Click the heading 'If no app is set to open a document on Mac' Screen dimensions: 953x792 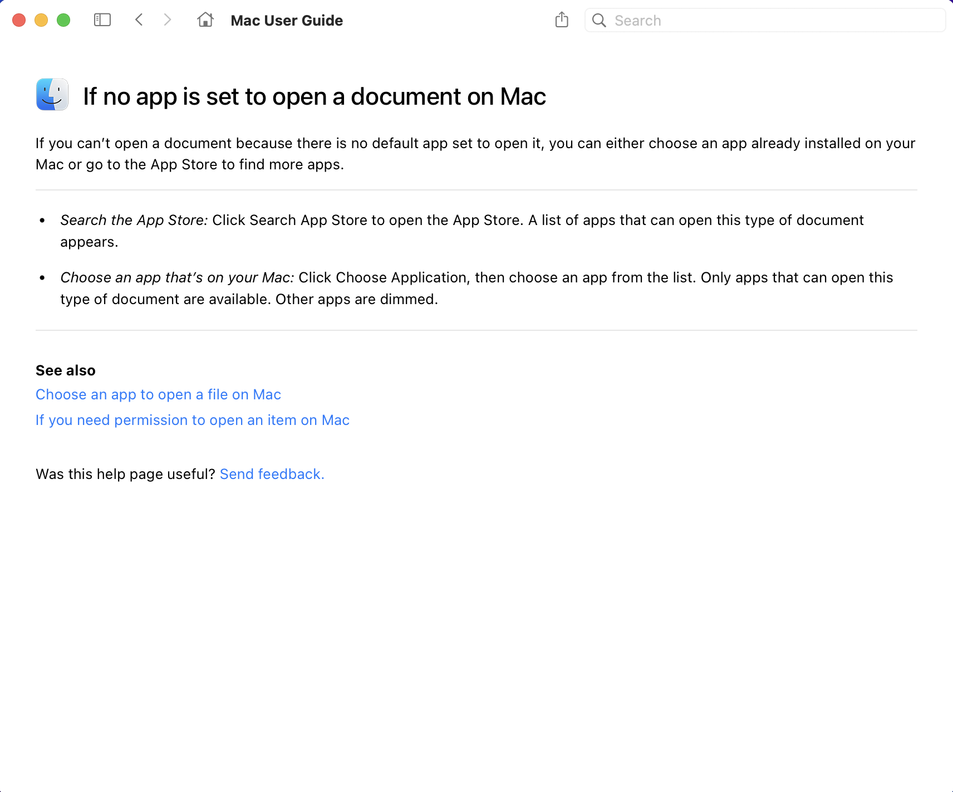click(x=315, y=96)
